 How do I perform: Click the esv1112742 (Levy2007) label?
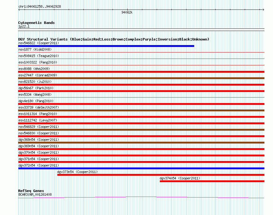[38, 120]
